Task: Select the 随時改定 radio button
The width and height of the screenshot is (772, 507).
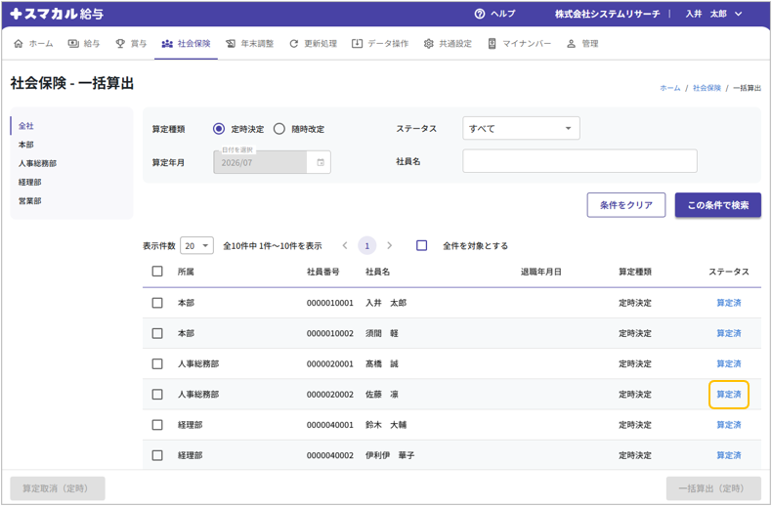Action: [x=279, y=129]
